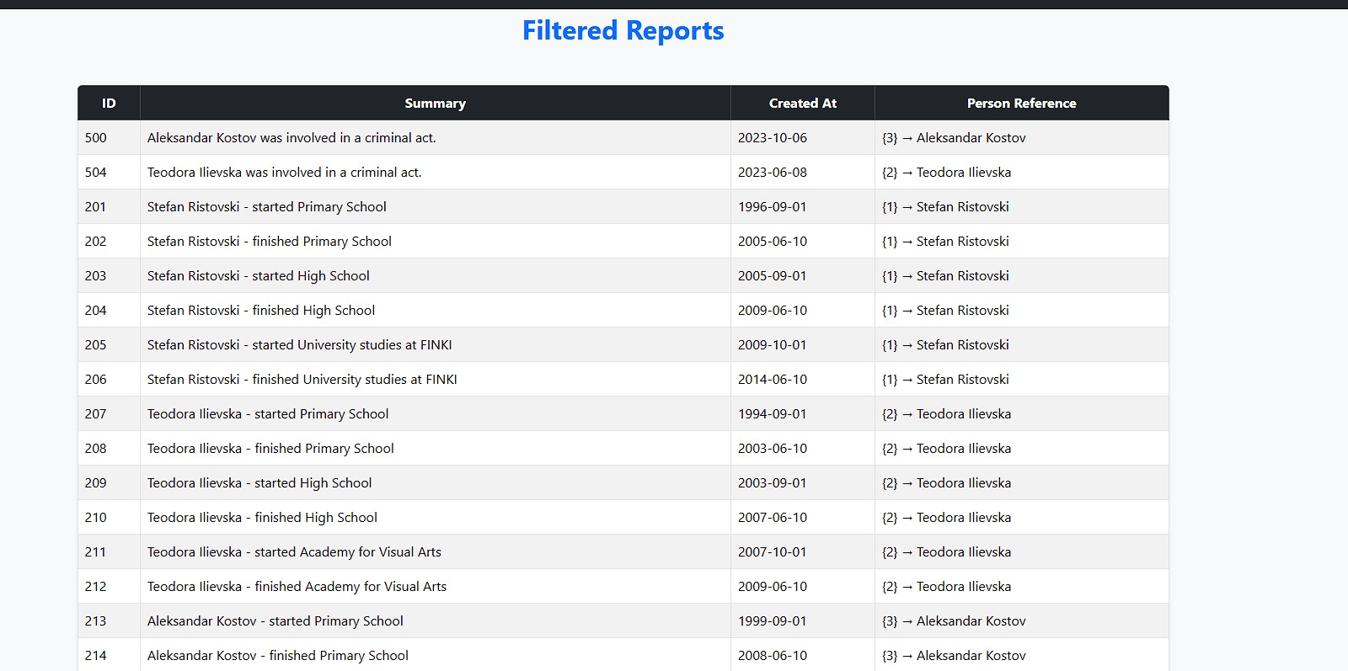
Task: Click report ID 203 cell
Action: 96,276
